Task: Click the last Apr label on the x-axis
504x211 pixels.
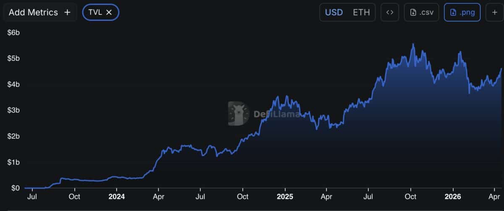Action: 494,196
